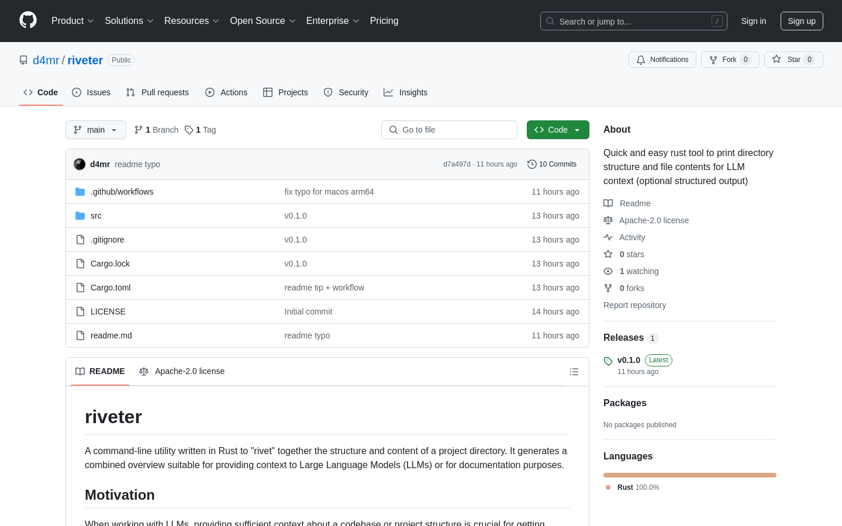Image resolution: width=842 pixels, height=526 pixels.
Task: Open the Initial commit message link
Action: tap(308, 312)
